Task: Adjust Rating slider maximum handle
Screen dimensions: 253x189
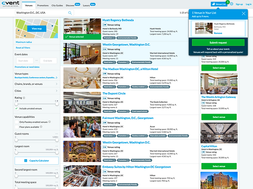Action: click(x=57, y=104)
